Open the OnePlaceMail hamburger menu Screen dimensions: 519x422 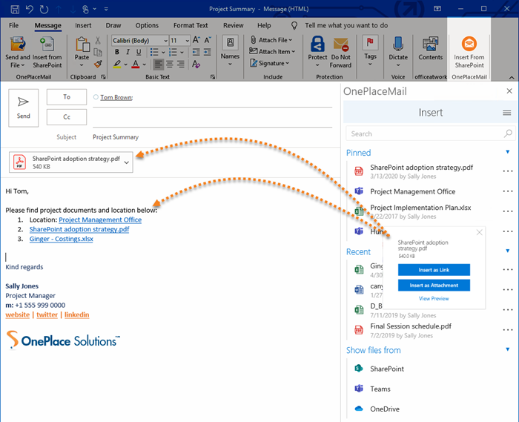(x=506, y=113)
